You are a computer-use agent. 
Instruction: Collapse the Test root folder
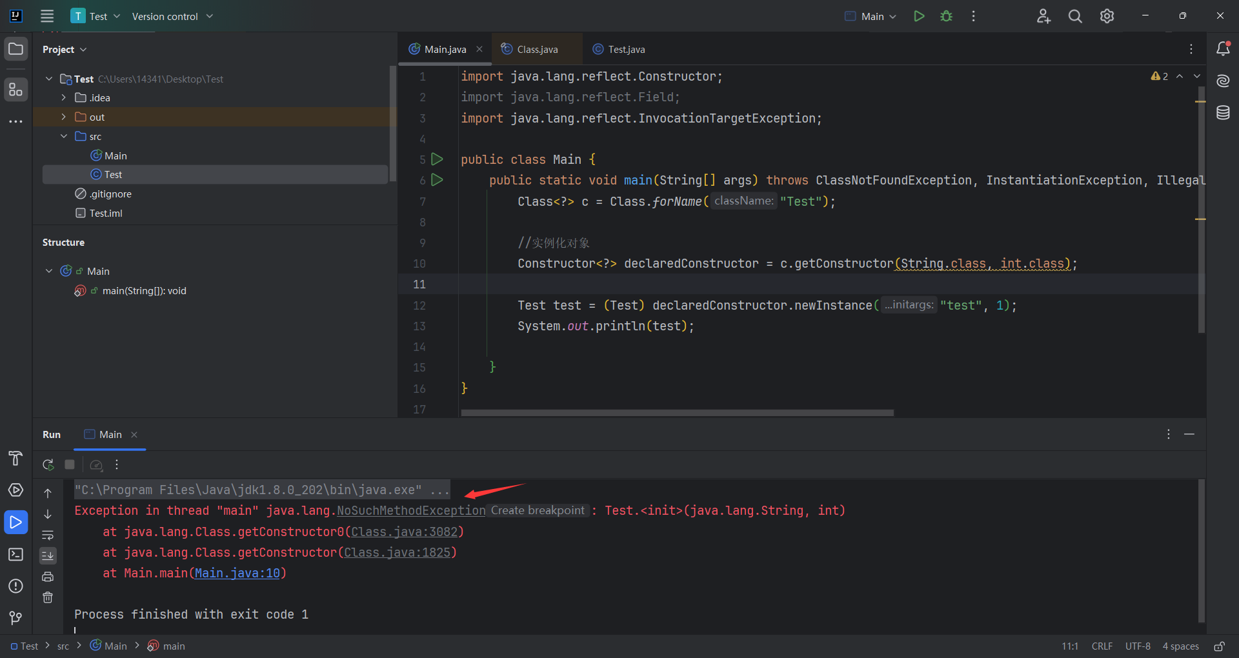[x=49, y=79]
